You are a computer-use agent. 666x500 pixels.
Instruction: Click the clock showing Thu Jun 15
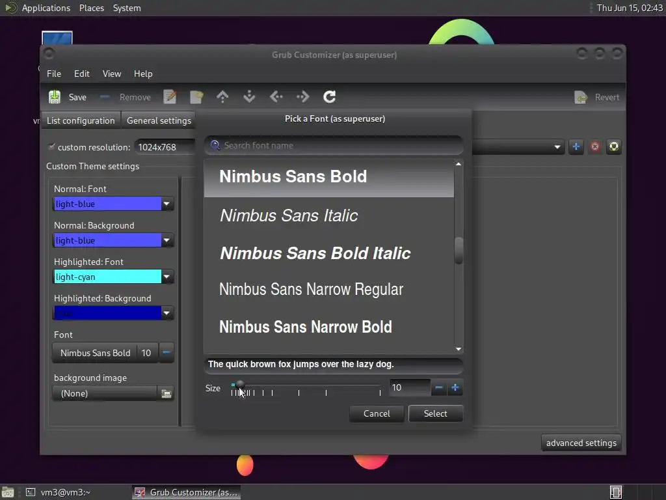pos(630,8)
